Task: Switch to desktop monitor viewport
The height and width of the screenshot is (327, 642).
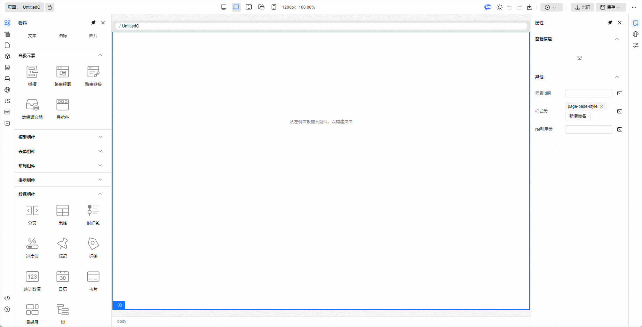Action: click(x=224, y=7)
